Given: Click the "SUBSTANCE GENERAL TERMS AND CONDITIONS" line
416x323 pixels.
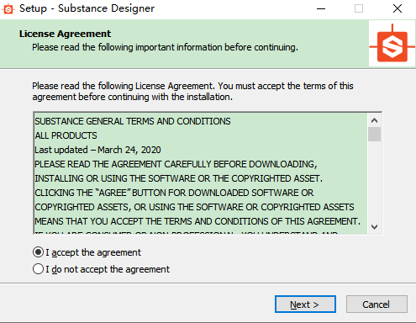Looking at the screenshot, I should click(133, 121).
